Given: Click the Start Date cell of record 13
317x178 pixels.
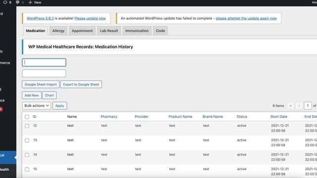Looking at the screenshot, I should point(280,142).
